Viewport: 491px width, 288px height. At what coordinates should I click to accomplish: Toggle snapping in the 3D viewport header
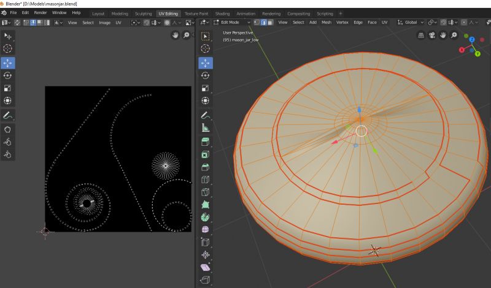pyautogui.click(x=443, y=22)
